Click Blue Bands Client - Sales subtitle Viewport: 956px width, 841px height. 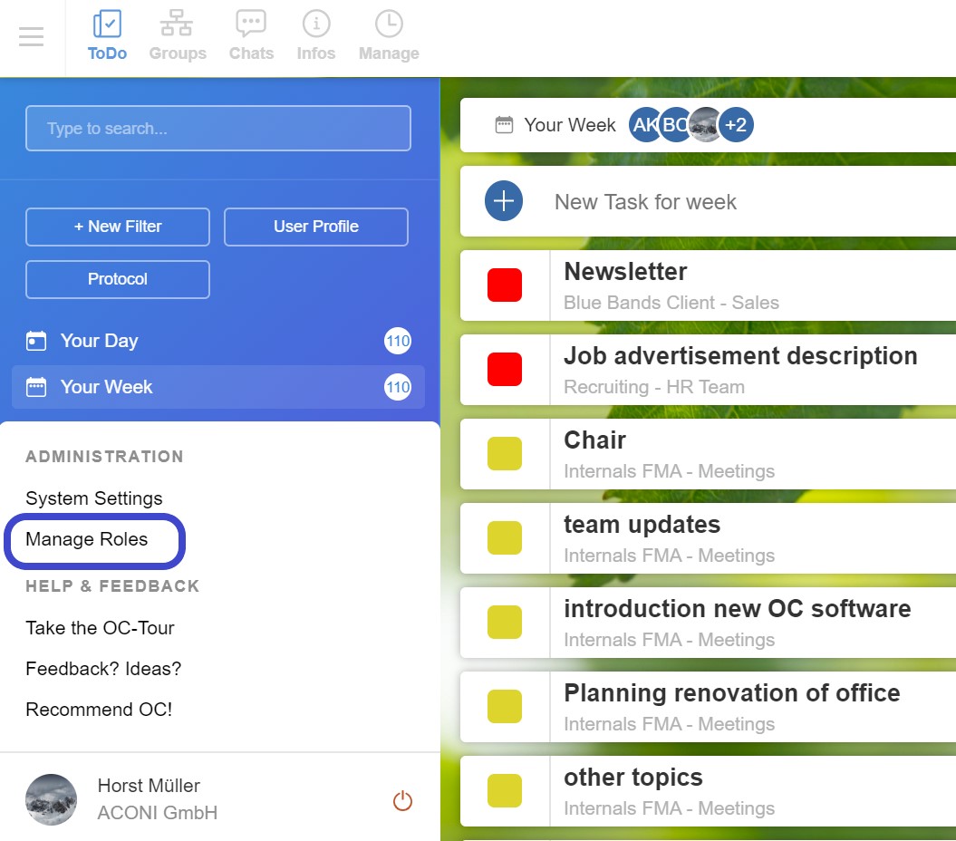[x=671, y=303]
